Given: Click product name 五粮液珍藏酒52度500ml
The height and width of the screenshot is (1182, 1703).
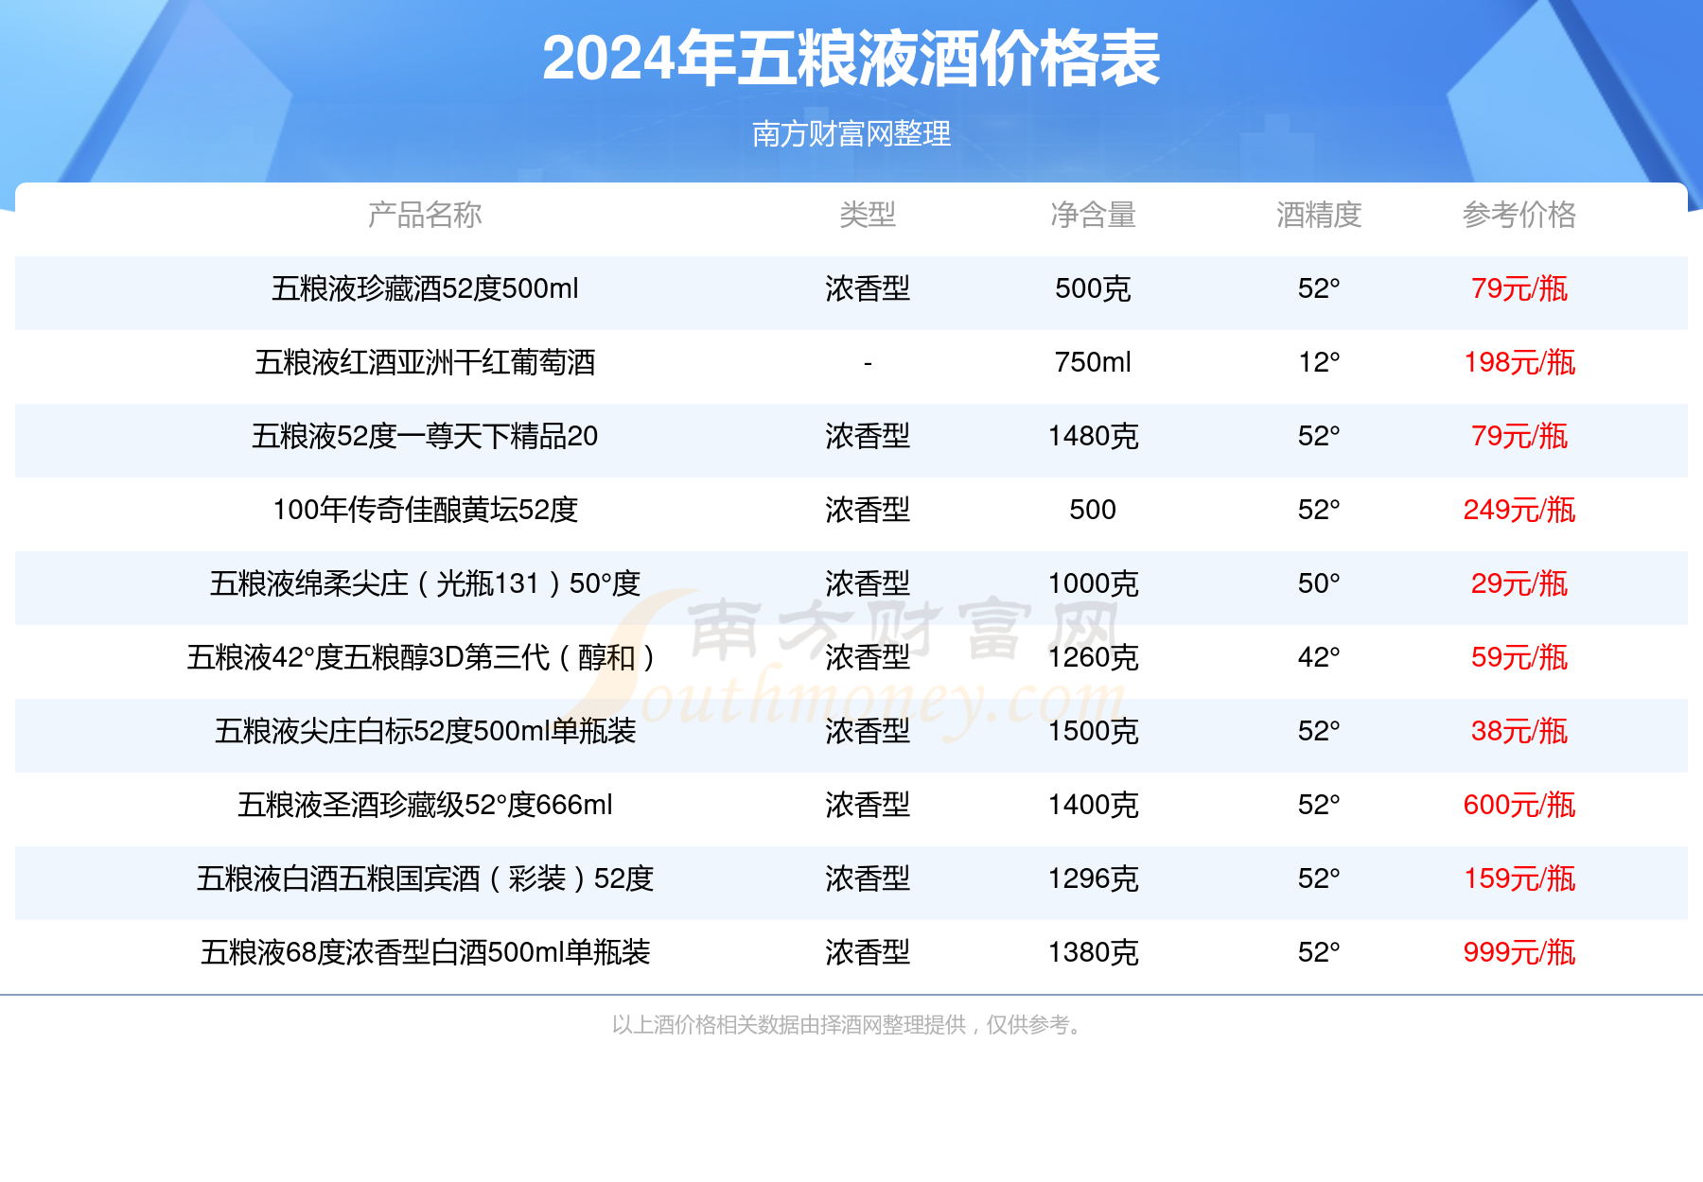Looking at the screenshot, I should point(425,288).
